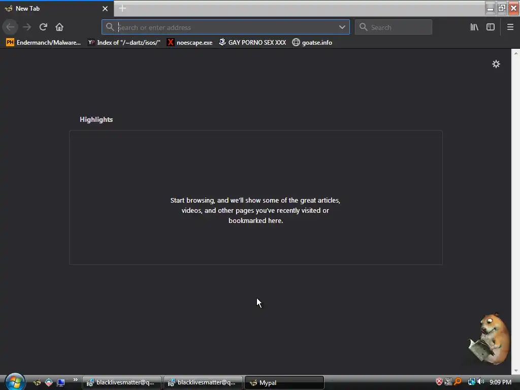The height and width of the screenshot is (390, 520).
Task: Click the gray tray icon beside security alert
Action: pyautogui.click(x=448, y=382)
